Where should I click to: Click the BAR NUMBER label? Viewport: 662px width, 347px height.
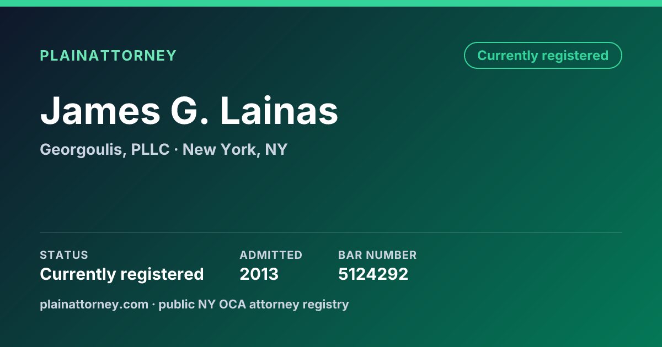(377, 255)
